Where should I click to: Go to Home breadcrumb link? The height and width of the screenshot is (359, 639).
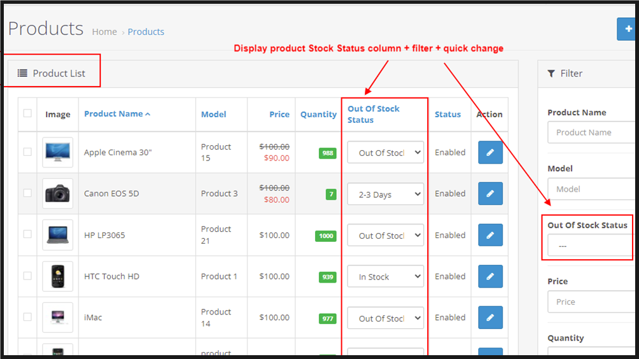105,32
